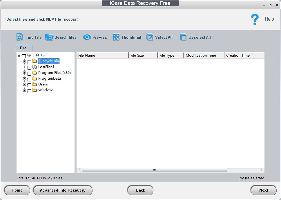The image size is (281, 200).
Task: Click the Deselect All label
Action: click(200, 37)
